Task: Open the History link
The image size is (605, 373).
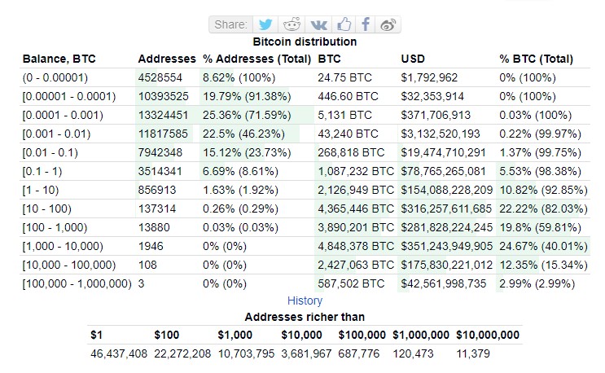Action: (305, 301)
